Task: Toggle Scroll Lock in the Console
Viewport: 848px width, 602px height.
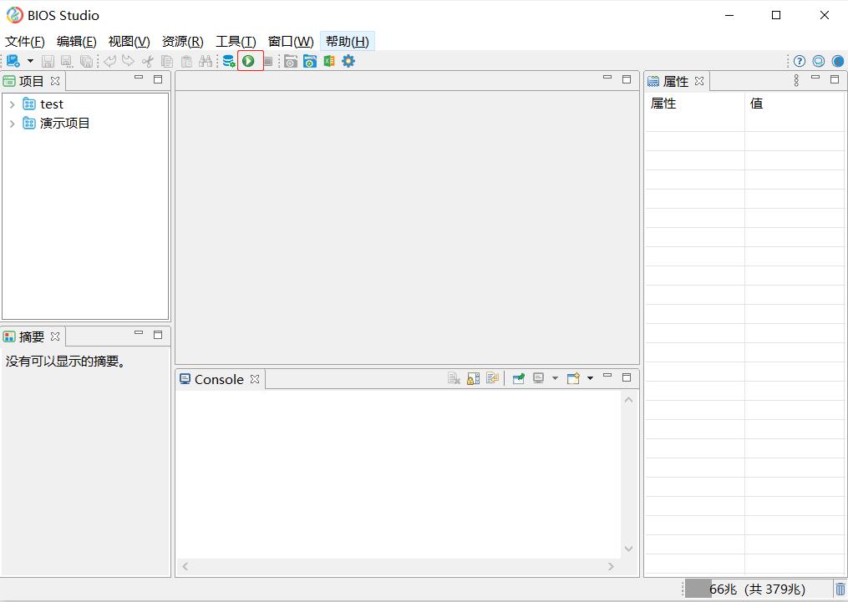Action: (x=473, y=378)
